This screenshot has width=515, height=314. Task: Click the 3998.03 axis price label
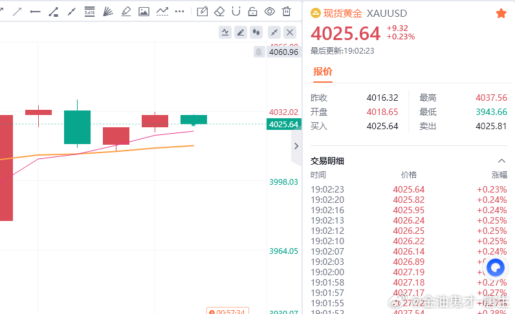pos(283,182)
